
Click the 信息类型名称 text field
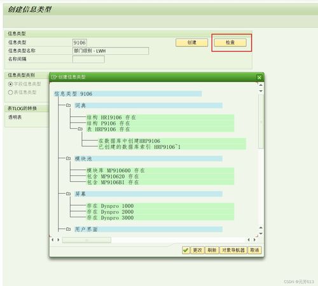[111, 51]
